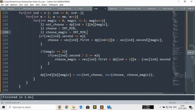The height and width of the screenshot is (110, 195).
Task: Open the C++ syntax selector
Action: pos(186,103)
